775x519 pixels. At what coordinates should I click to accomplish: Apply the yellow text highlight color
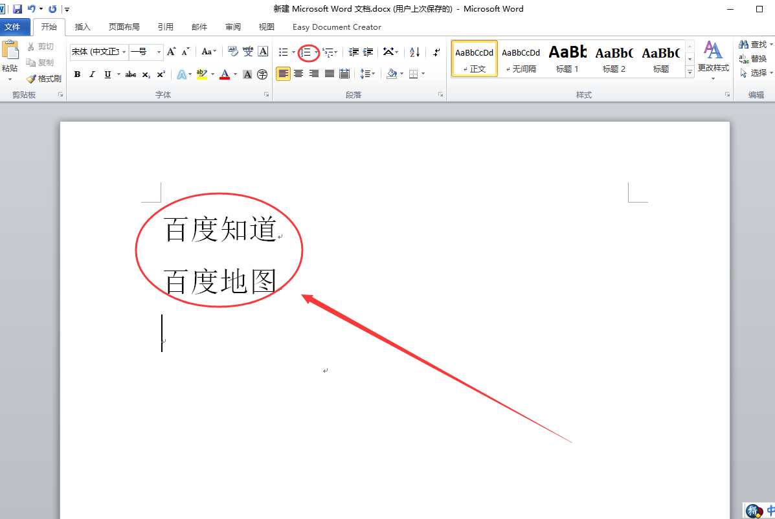(x=201, y=74)
